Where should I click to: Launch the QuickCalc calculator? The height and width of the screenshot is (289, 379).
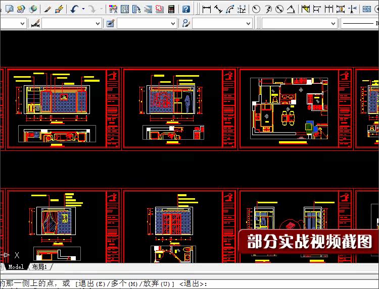point(171,9)
